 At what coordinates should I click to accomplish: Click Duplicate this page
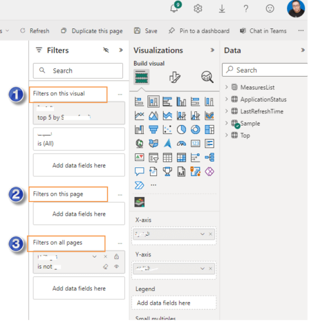pyautogui.click(x=91, y=31)
